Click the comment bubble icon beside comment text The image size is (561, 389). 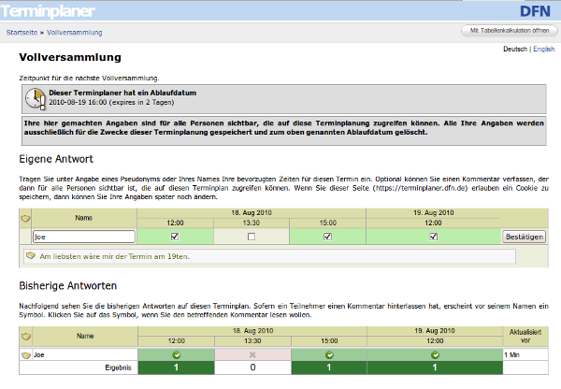point(31,254)
